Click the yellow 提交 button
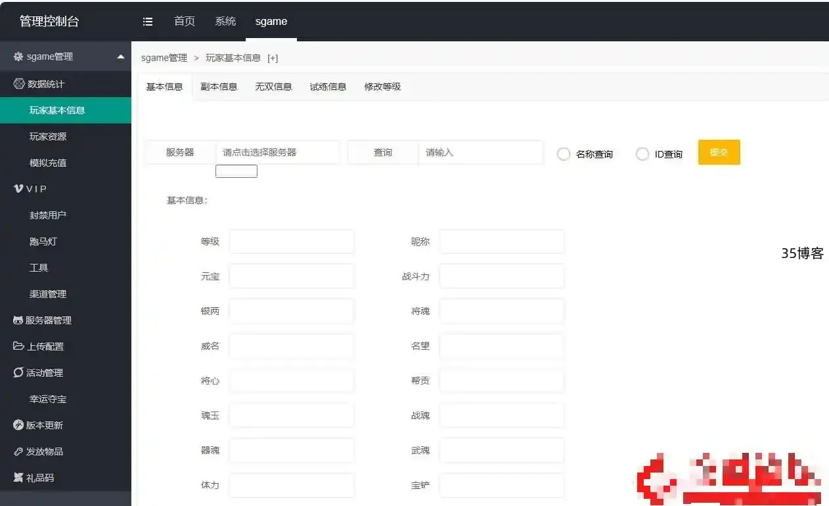This screenshot has height=506, width=829. point(719,152)
